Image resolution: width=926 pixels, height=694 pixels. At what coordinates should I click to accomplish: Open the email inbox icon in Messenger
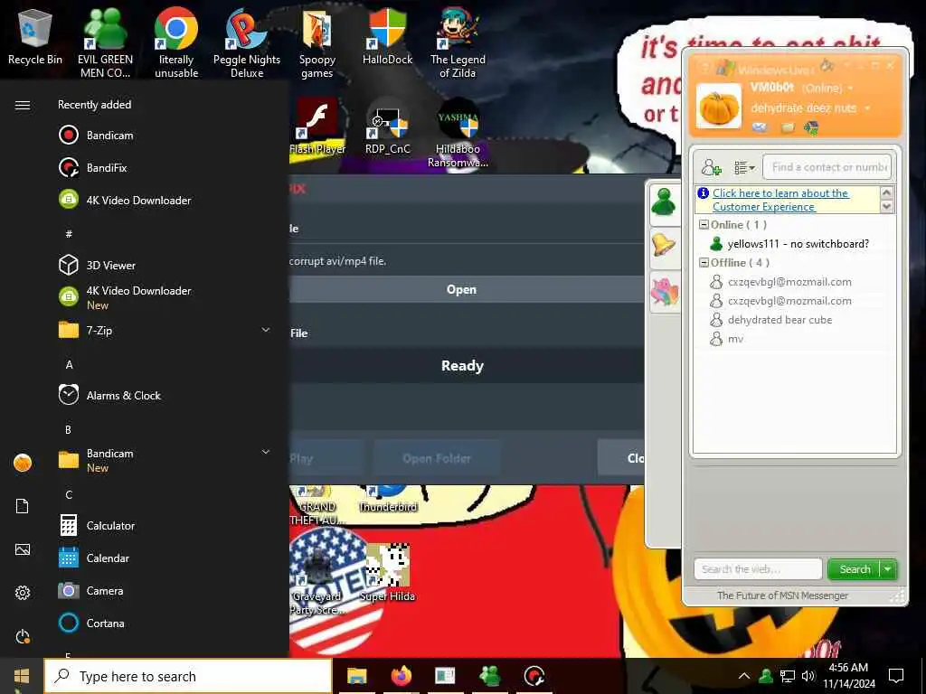760,127
